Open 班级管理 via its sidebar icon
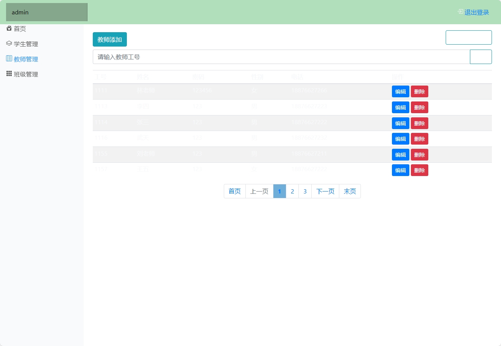The width and height of the screenshot is (501, 346). tap(9, 73)
